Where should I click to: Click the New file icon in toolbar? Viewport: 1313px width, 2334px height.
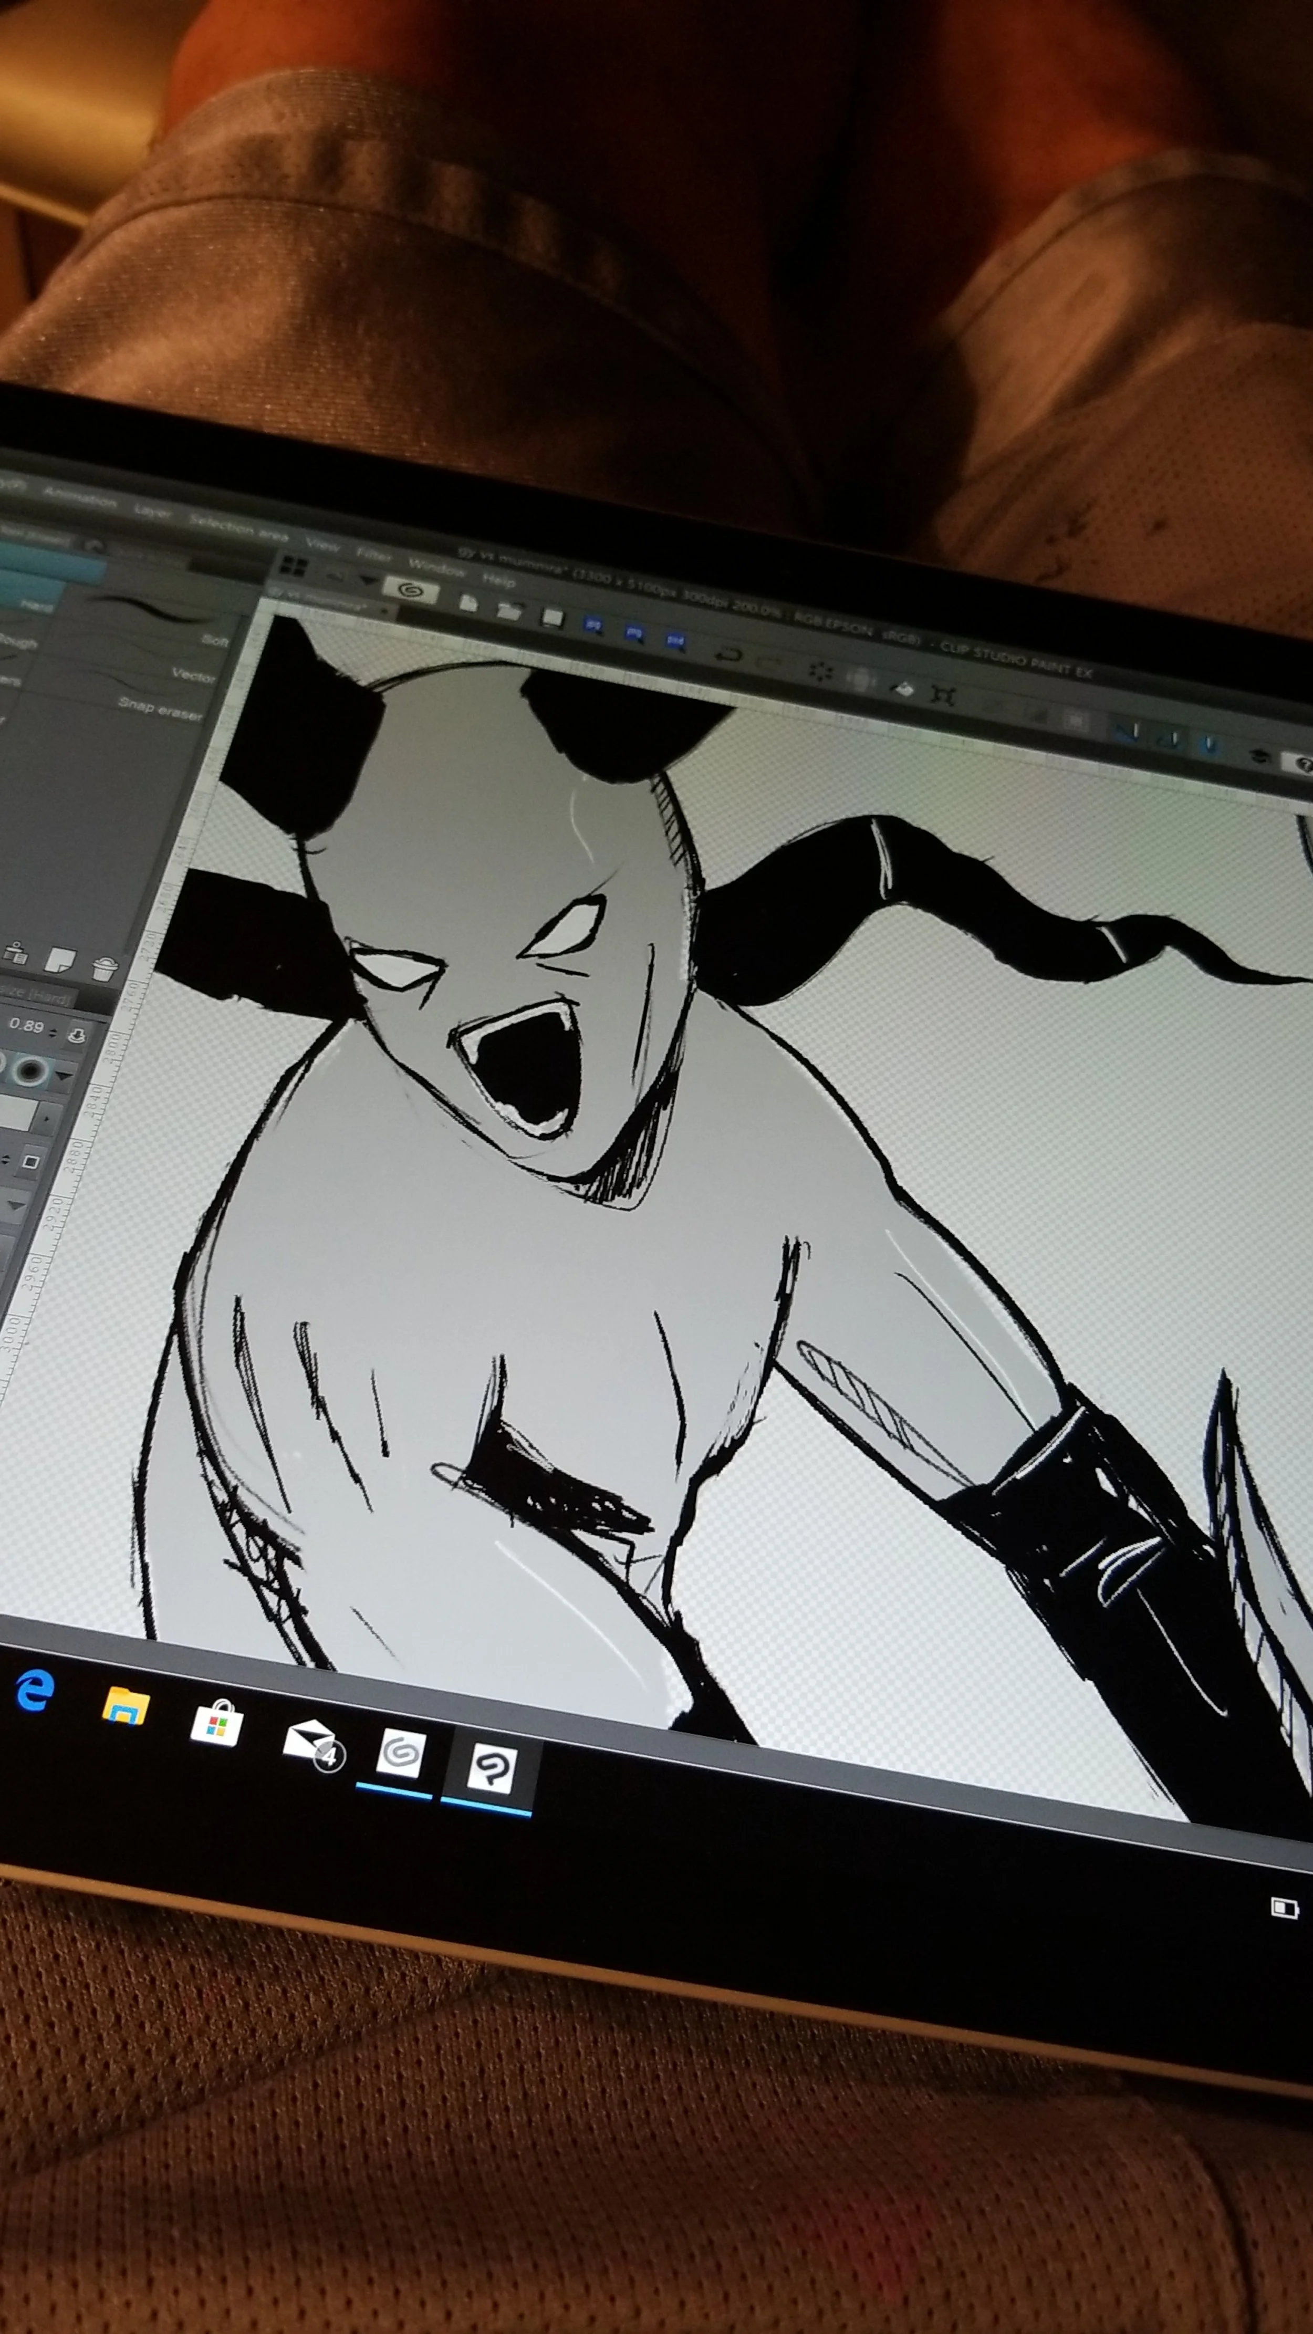pyautogui.click(x=468, y=602)
